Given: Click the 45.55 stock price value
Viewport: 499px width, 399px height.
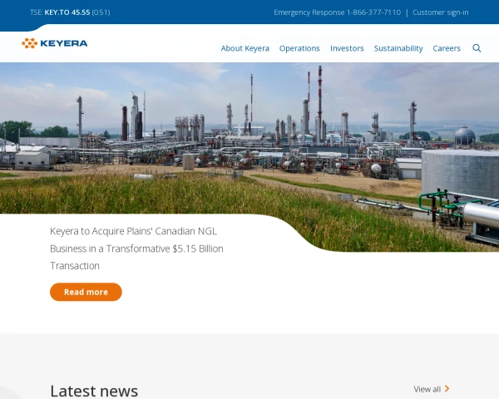Looking at the screenshot, I should pyautogui.click(x=81, y=12).
